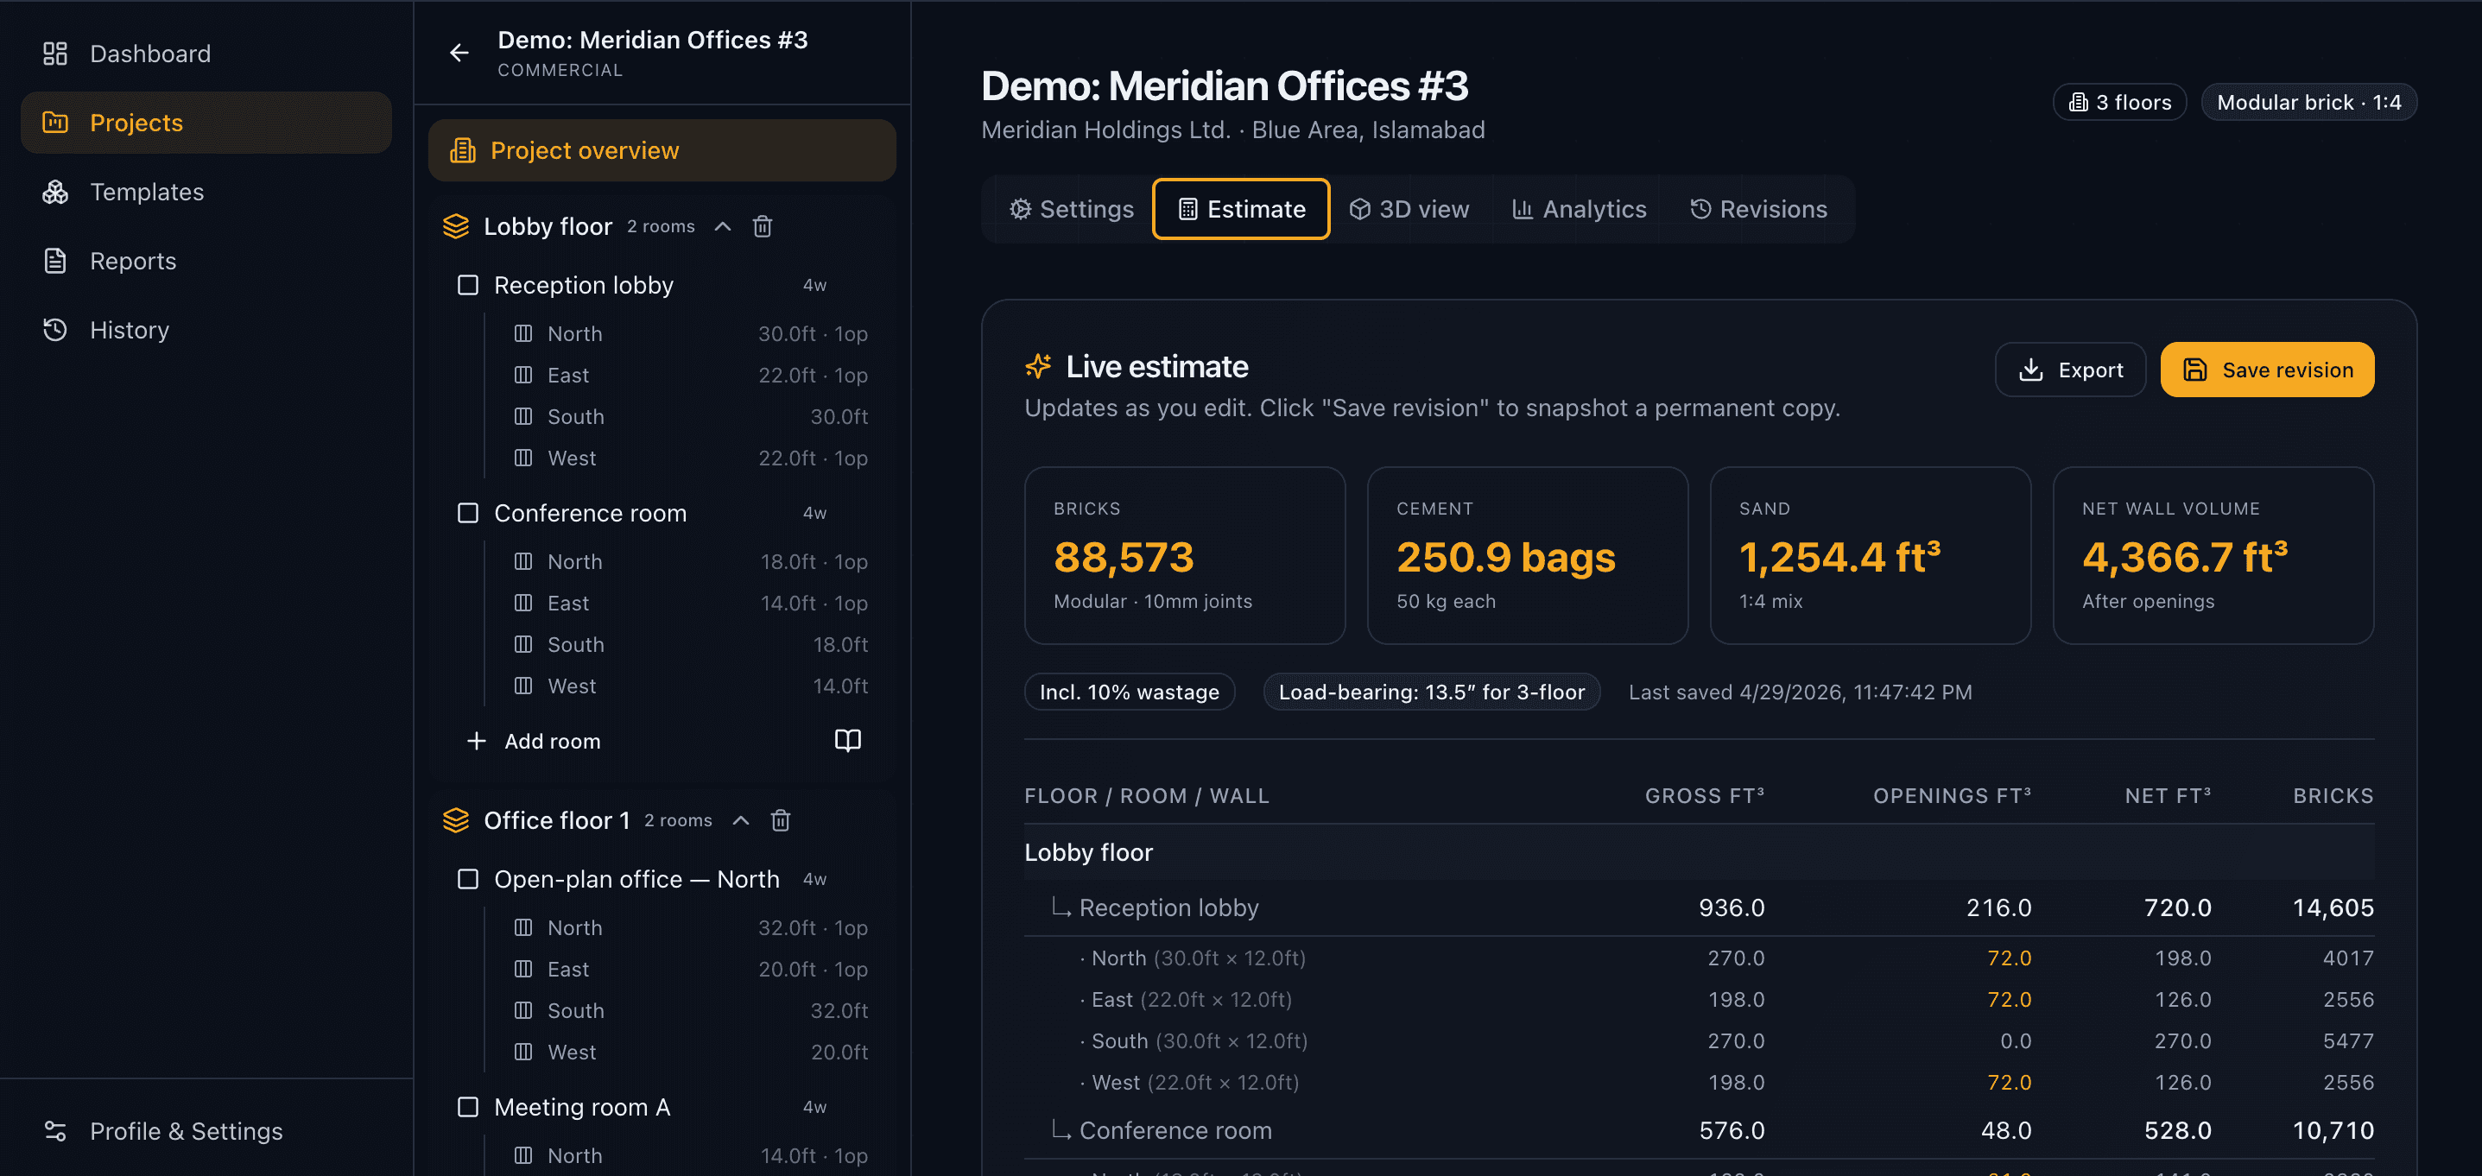Click the 3 floors building badge
Screen dimensions: 2482x1176
click(2118, 102)
